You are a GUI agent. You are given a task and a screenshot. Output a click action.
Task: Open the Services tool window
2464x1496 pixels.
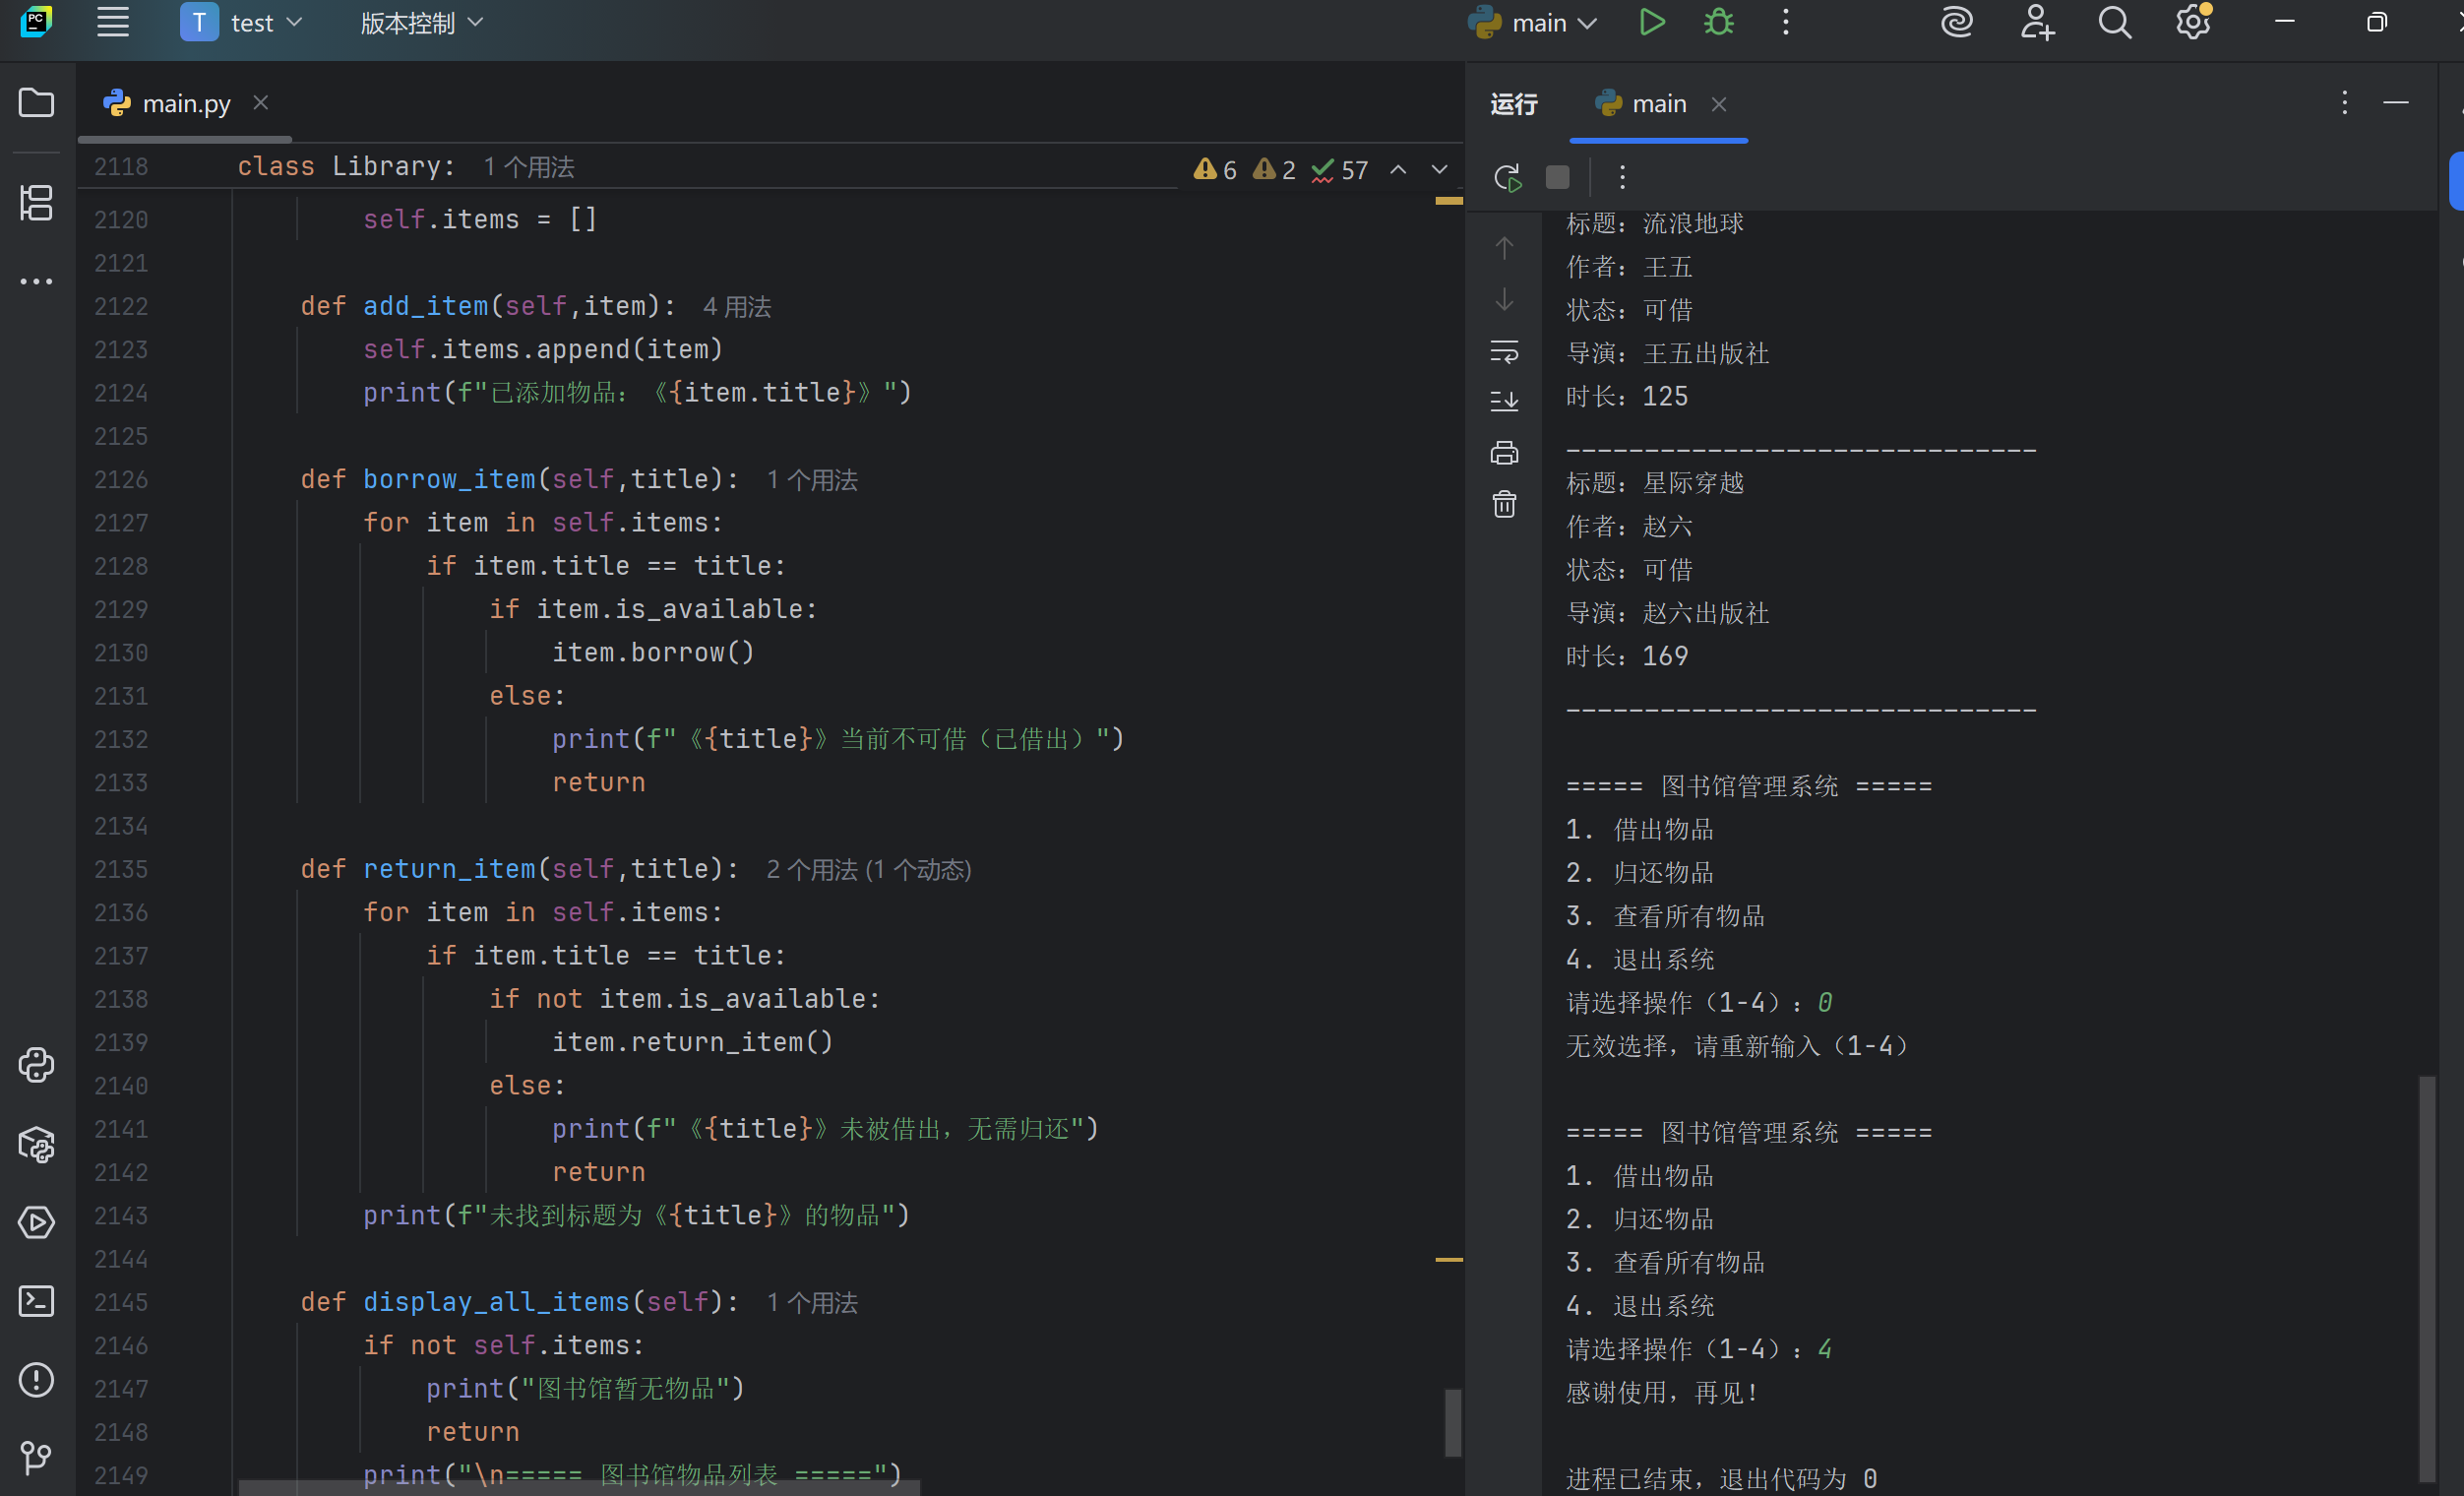click(37, 1222)
